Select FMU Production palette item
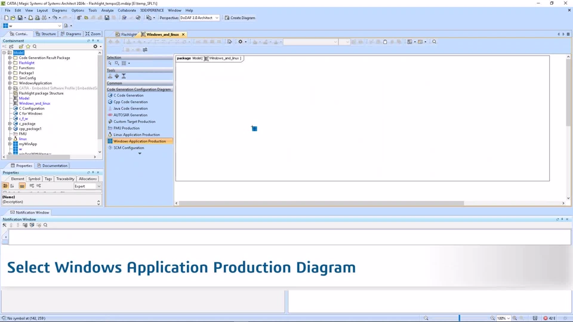This screenshot has width=573, height=322. 127,128
